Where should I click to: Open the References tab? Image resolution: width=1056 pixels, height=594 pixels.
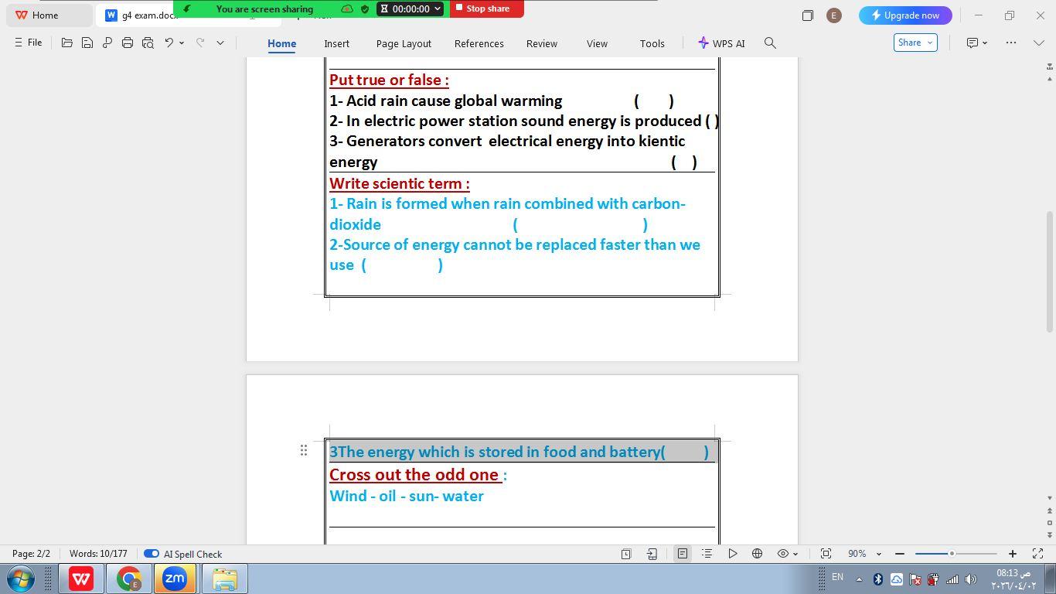pyautogui.click(x=479, y=43)
